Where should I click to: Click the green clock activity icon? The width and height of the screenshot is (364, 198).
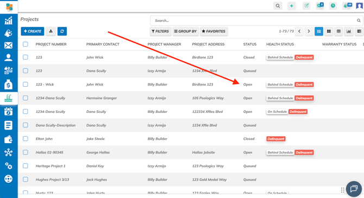coord(333,6)
